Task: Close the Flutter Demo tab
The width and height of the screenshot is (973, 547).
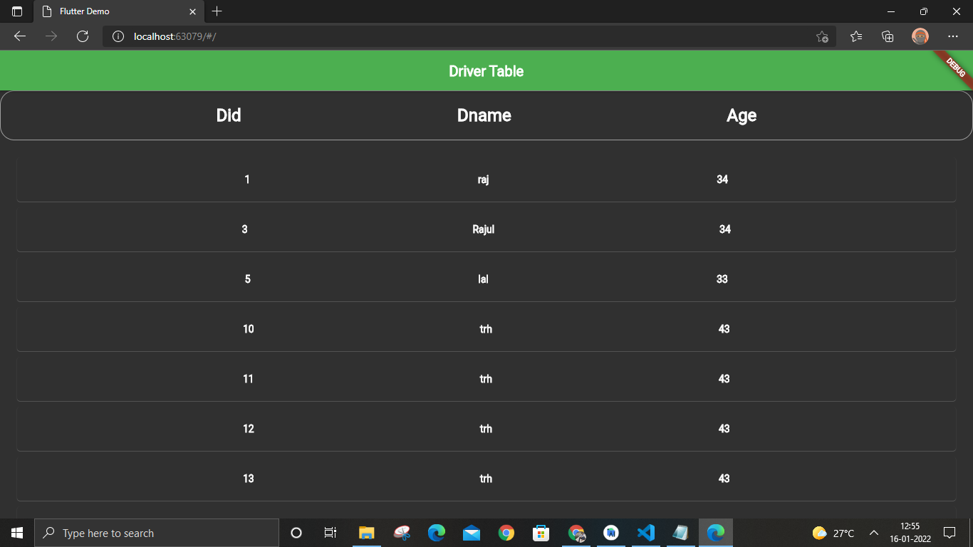Action: 192,11
